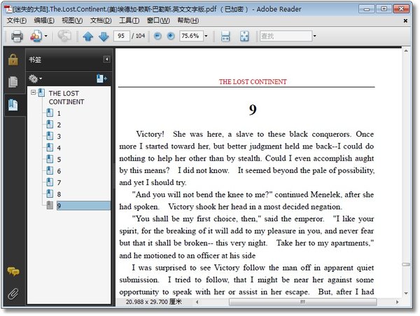Collapse THE LOST CONTINENT bookmark tree

[x=33, y=92]
